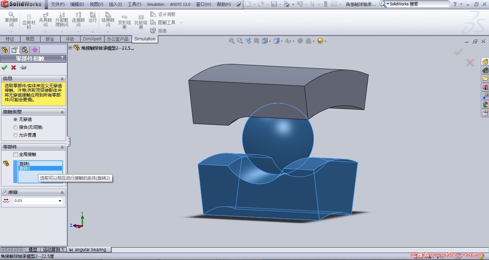Open the Fixtures Advisor (夹具顾问) tool
The image size is (489, 260).
click(45, 20)
